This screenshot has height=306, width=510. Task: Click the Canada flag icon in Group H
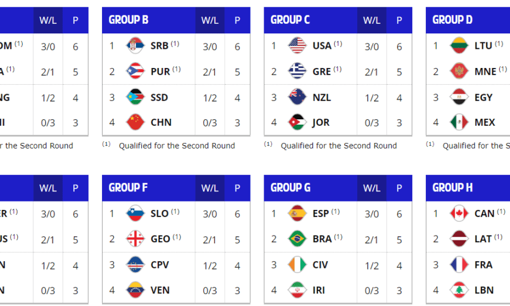tap(459, 214)
